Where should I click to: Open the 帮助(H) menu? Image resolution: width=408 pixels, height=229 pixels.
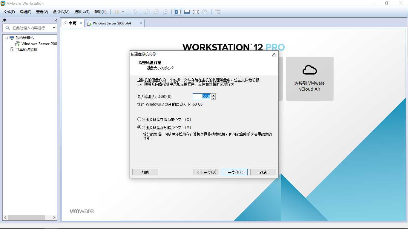100,12
